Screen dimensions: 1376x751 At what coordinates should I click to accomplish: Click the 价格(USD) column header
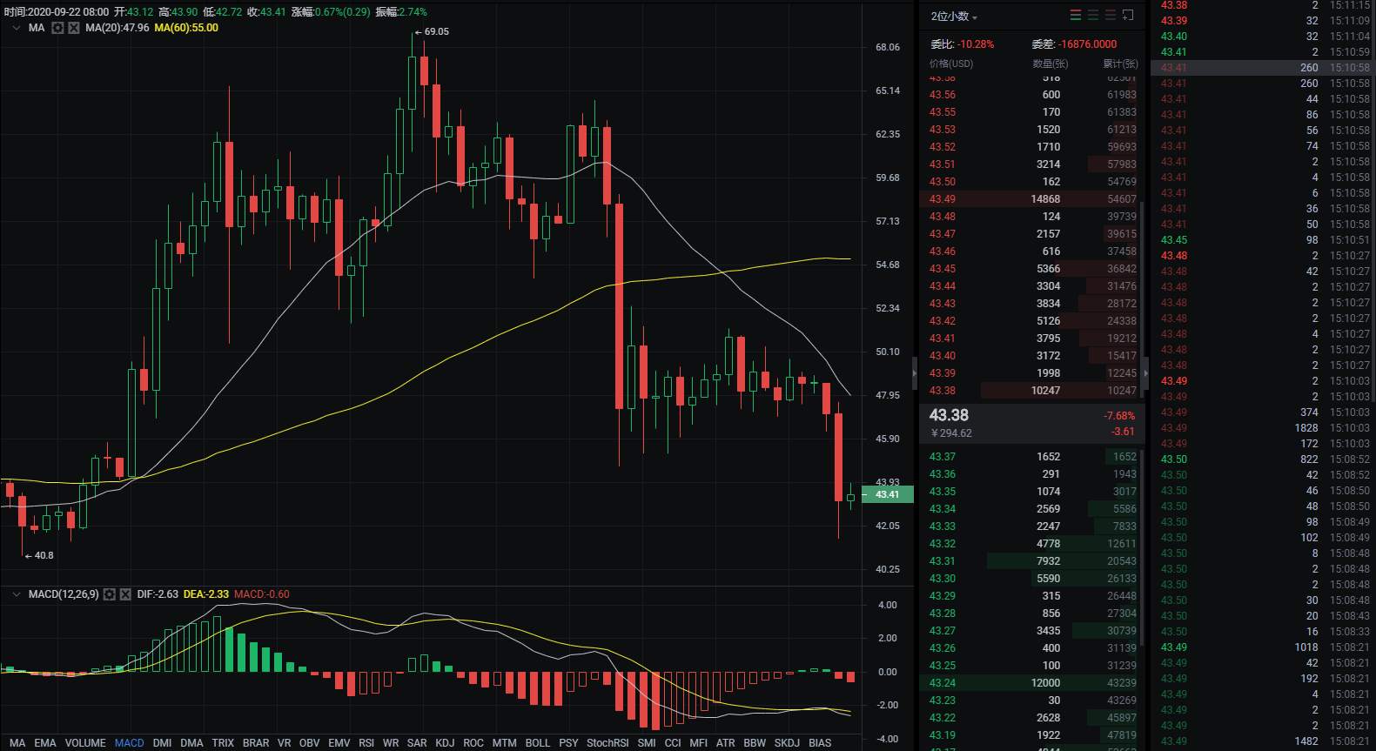click(951, 64)
